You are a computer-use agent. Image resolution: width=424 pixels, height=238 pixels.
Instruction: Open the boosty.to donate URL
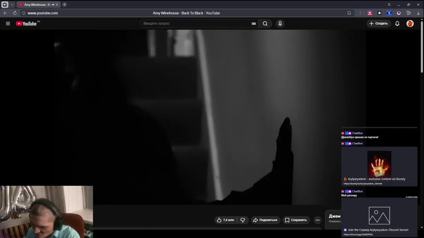[363, 183]
